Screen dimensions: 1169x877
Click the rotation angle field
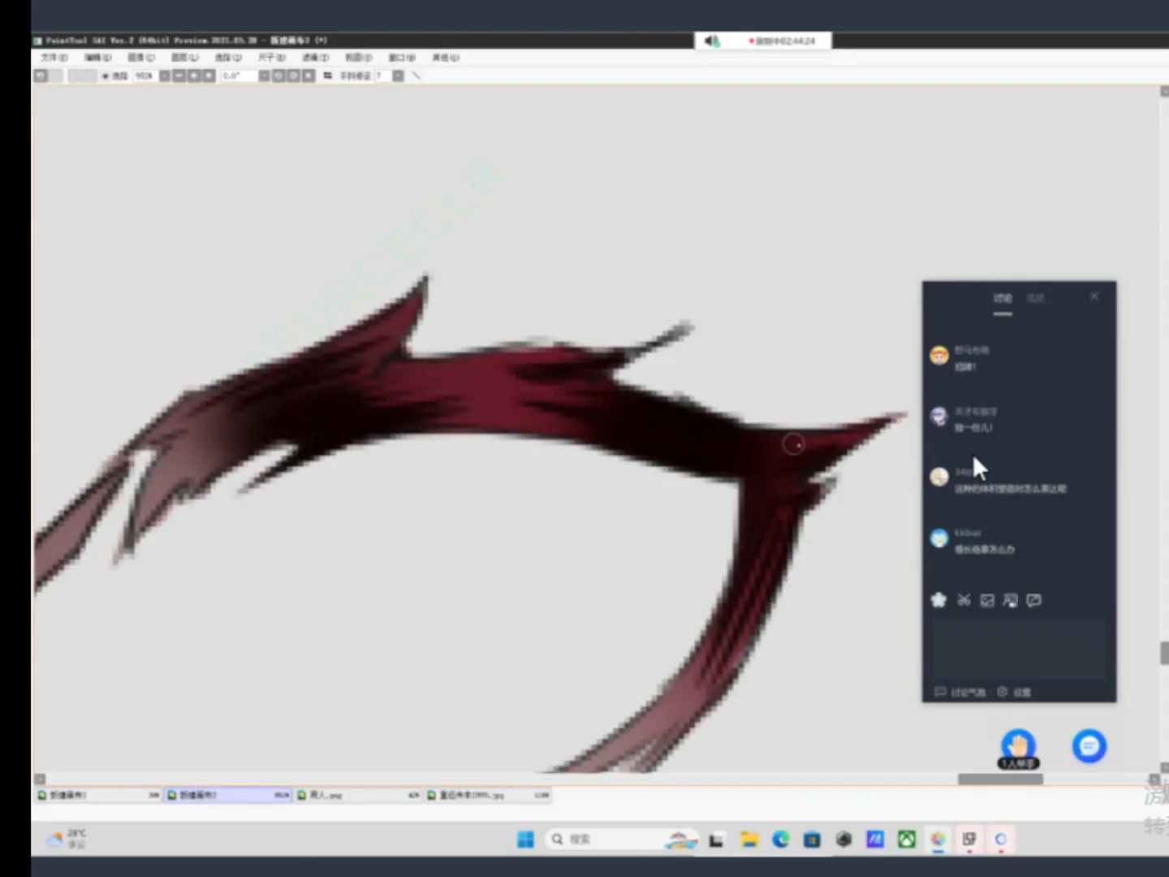239,76
